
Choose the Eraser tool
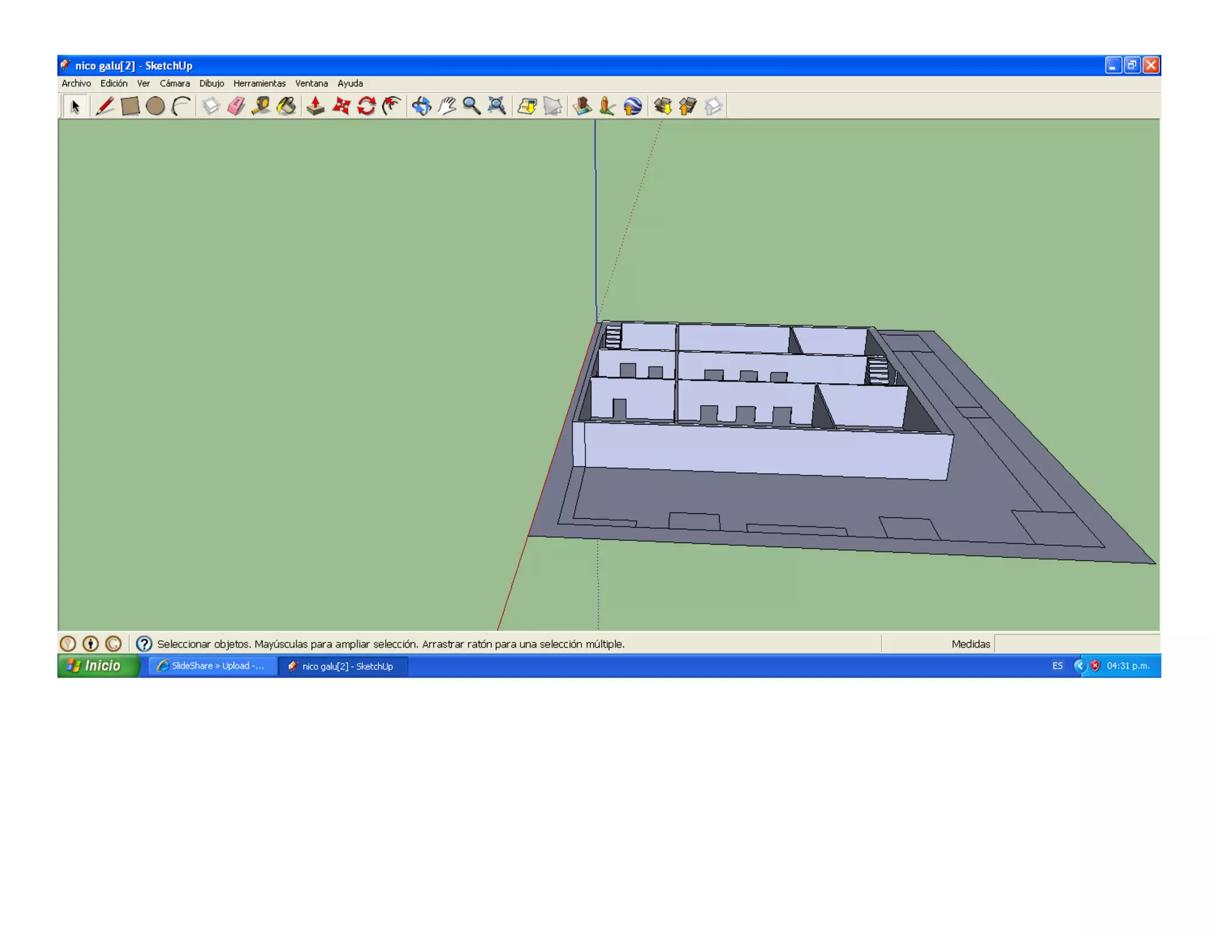point(236,107)
